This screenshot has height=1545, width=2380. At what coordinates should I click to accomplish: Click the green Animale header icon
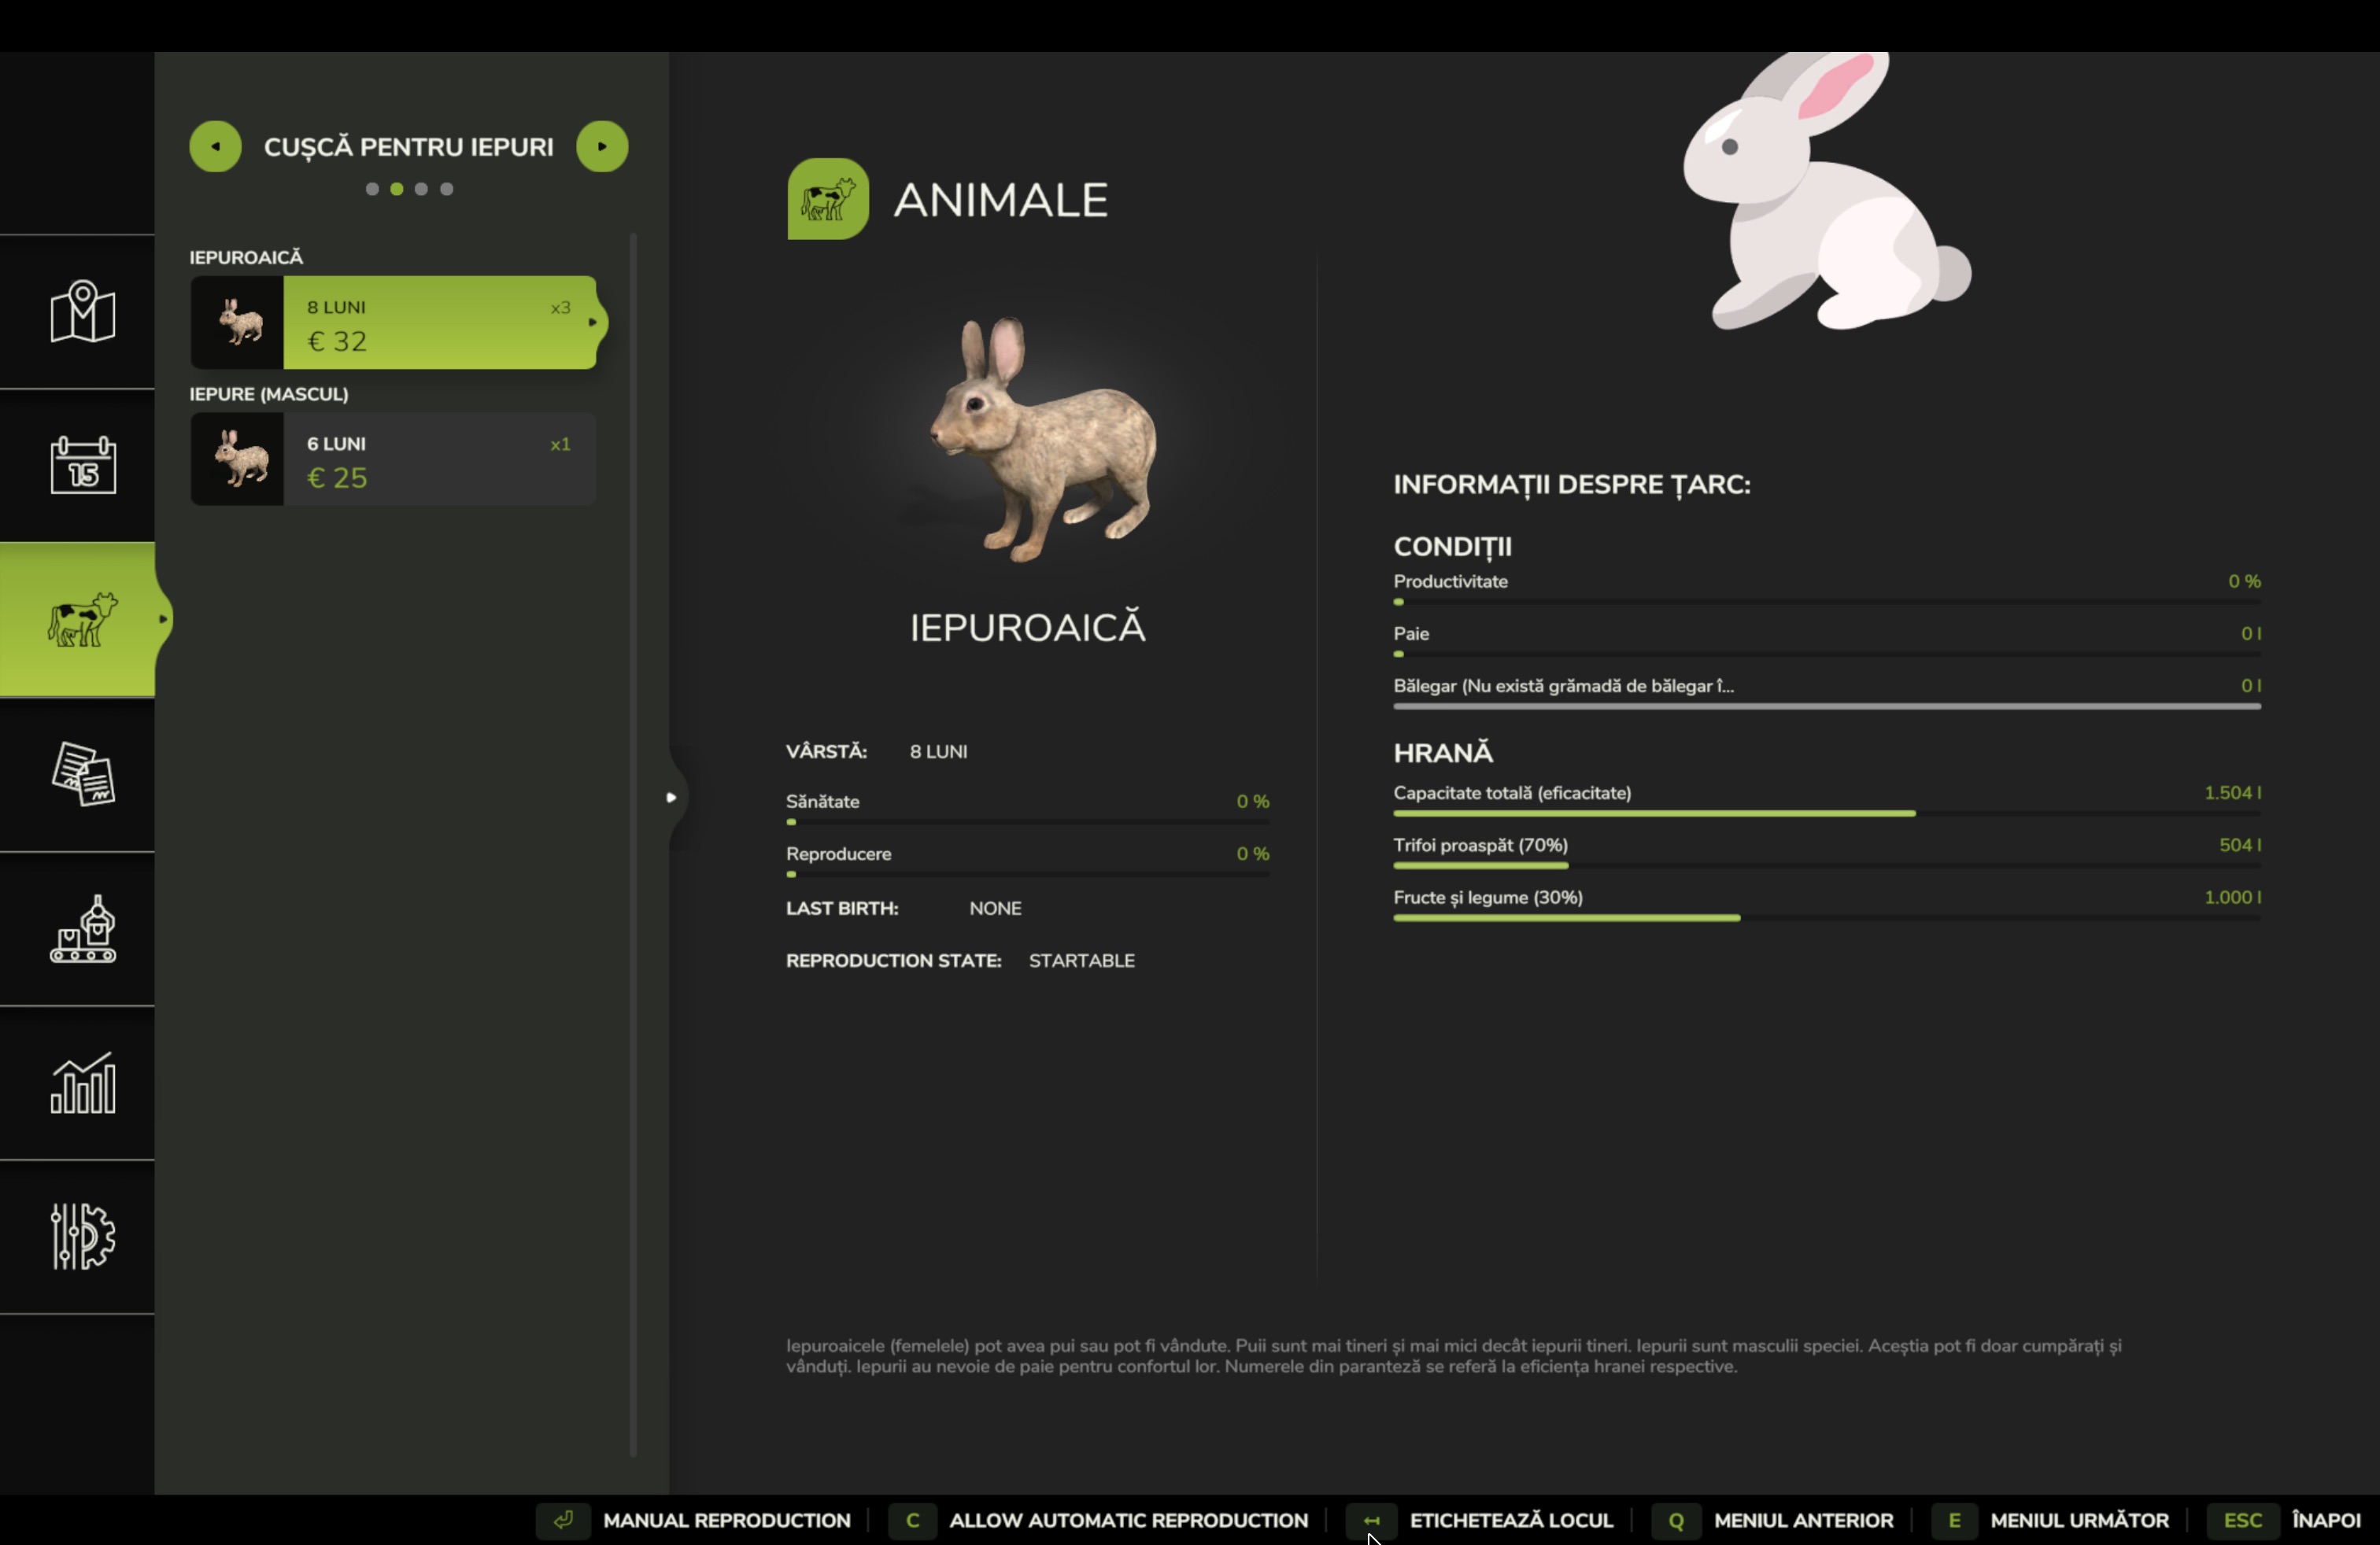click(827, 199)
